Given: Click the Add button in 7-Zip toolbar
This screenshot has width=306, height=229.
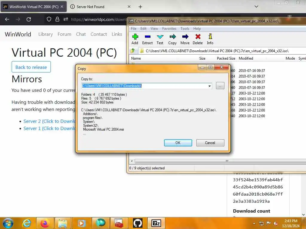Looking at the screenshot, I should (x=135, y=39).
